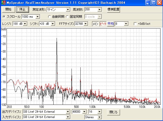The width and height of the screenshot is (163, 121).
Task: Expand the Stereo channel mode dropdown
Action: pos(99,117)
